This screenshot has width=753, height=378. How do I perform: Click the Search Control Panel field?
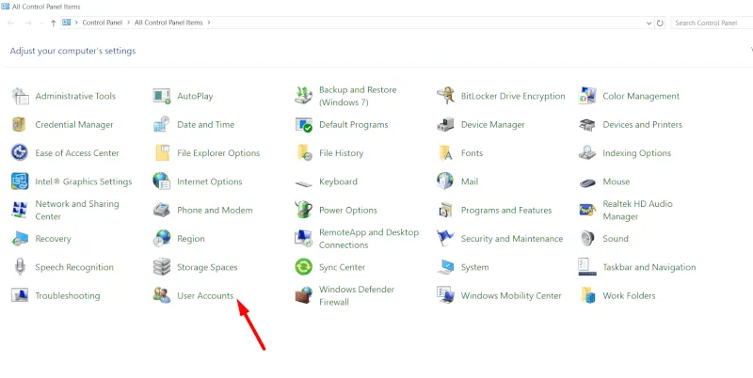[x=712, y=23]
